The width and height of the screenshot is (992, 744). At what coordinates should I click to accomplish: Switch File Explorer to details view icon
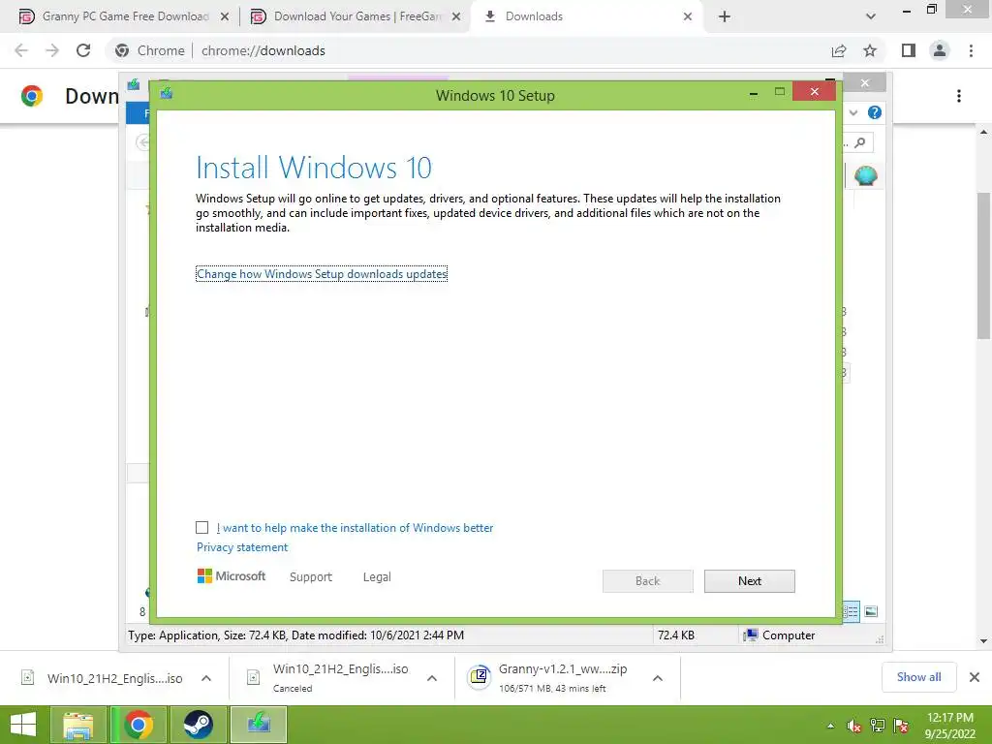click(851, 611)
